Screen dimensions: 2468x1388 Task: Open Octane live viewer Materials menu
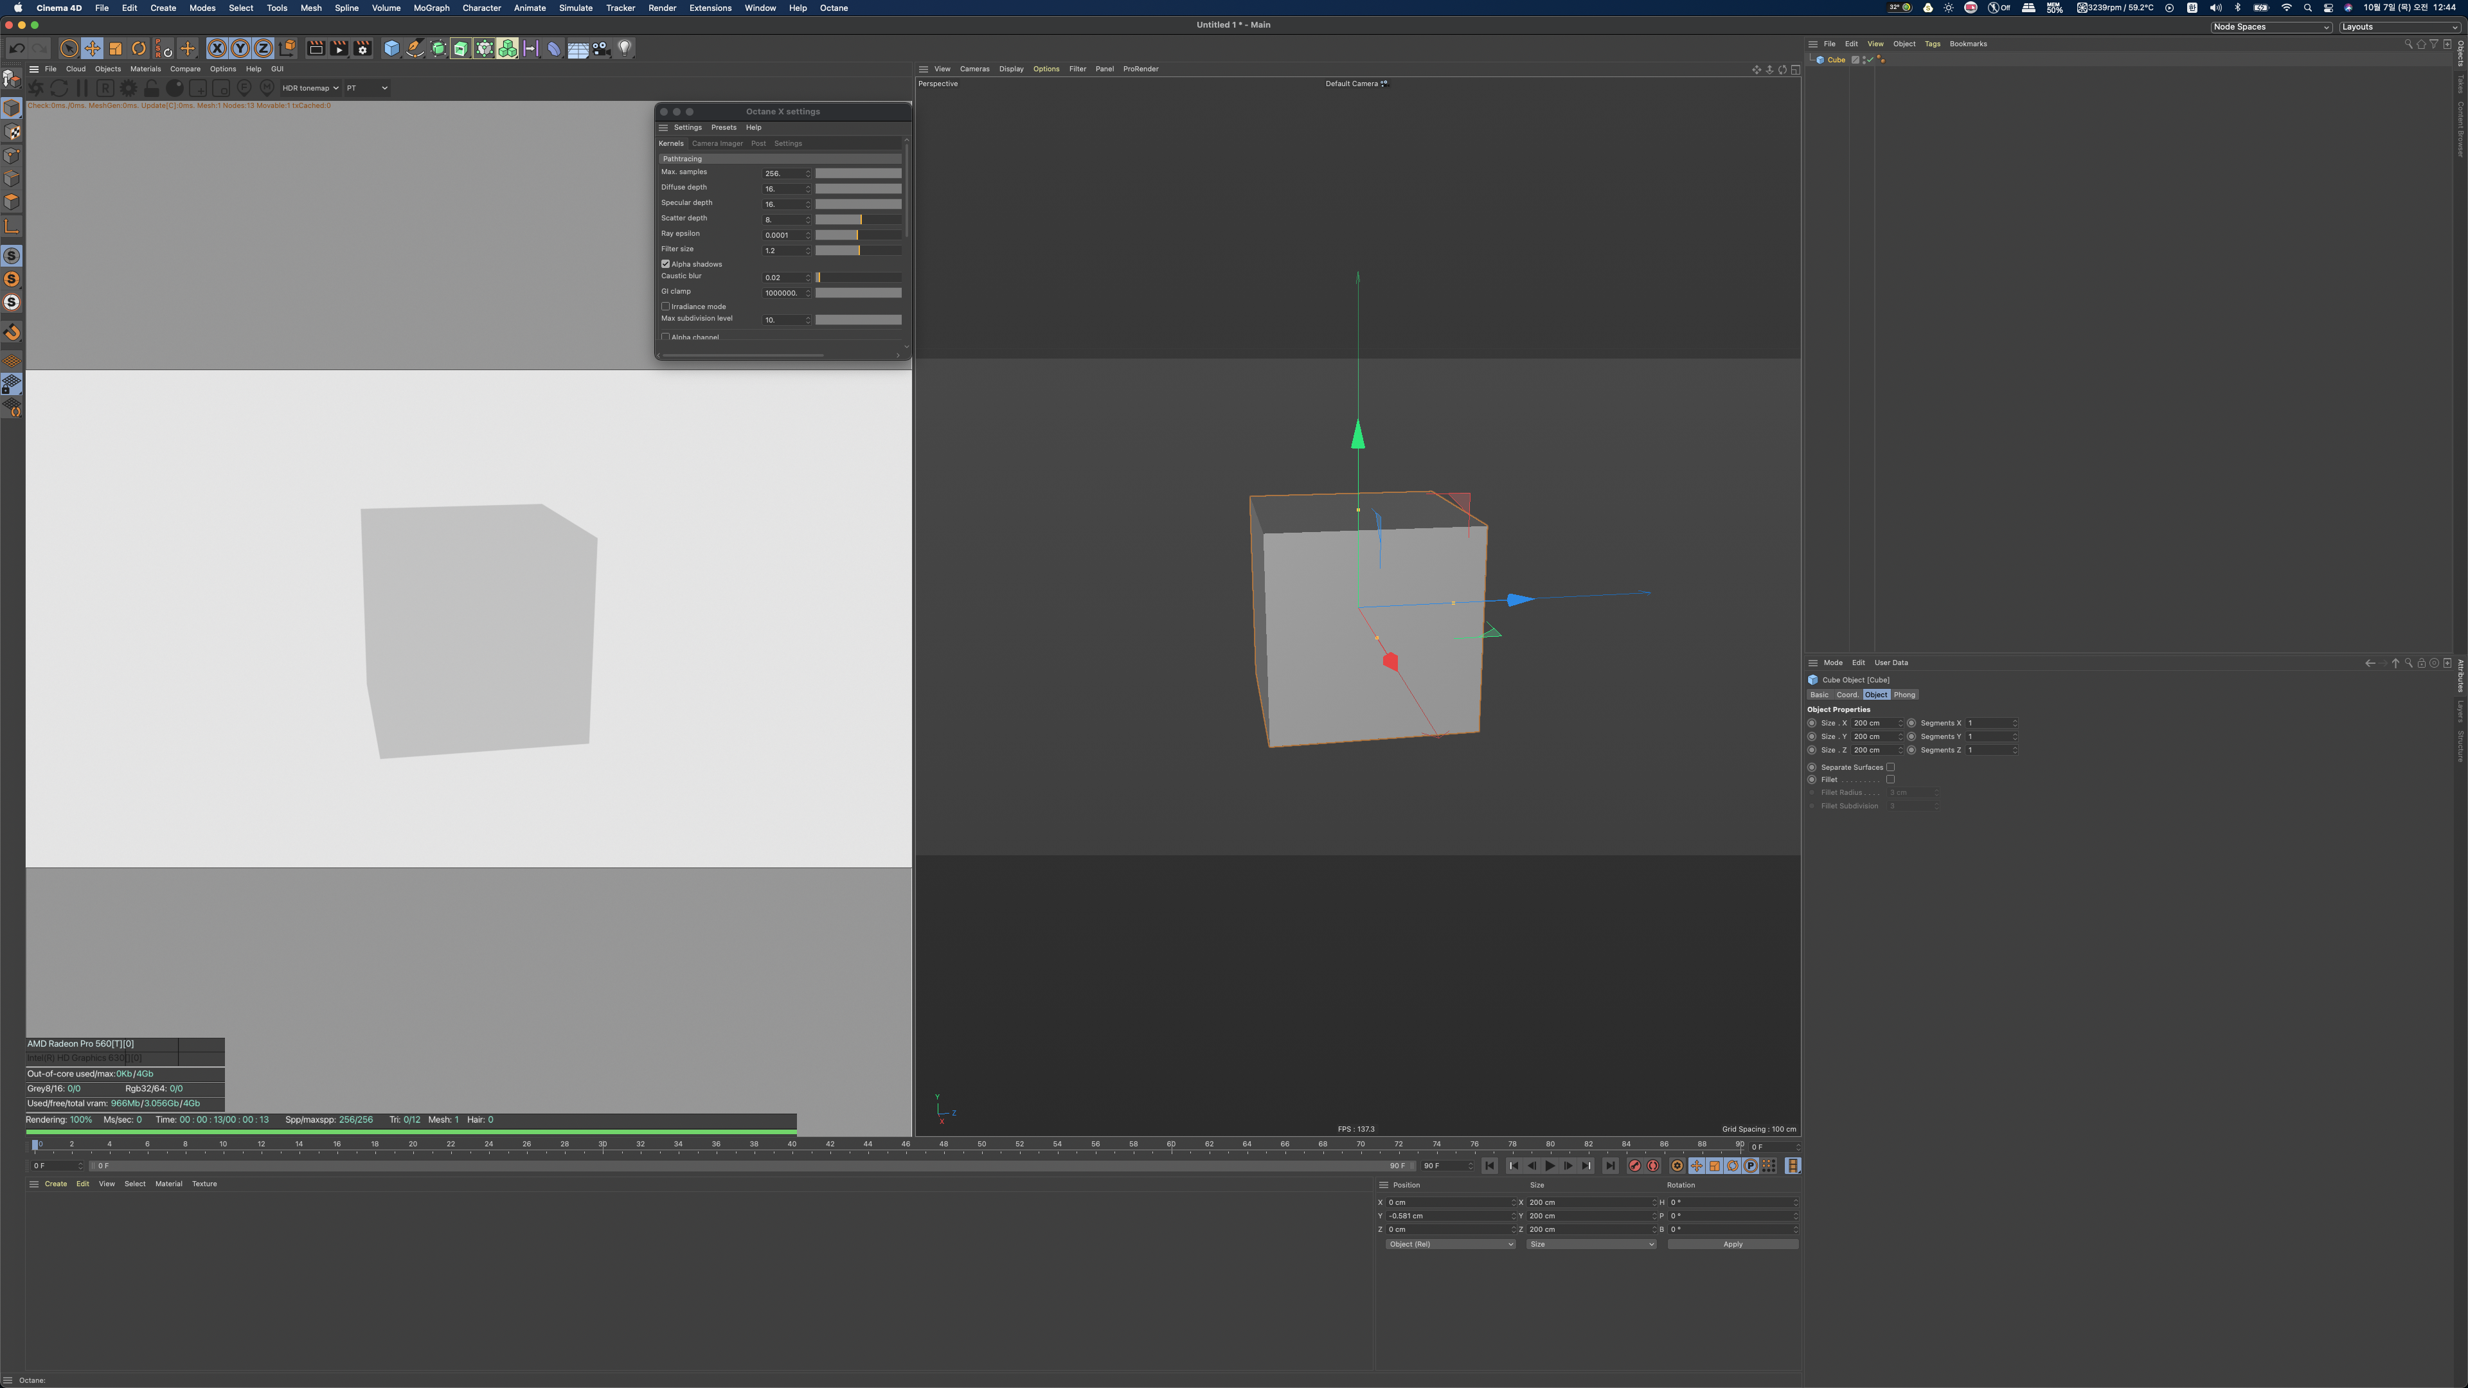tap(146, 69)
